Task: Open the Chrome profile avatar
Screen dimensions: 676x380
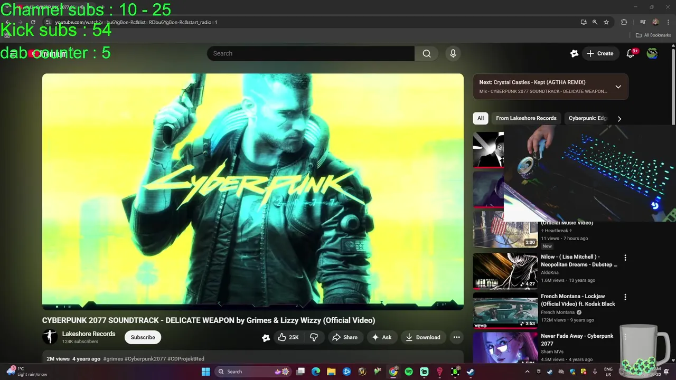Action: click(x=655, y=22)
